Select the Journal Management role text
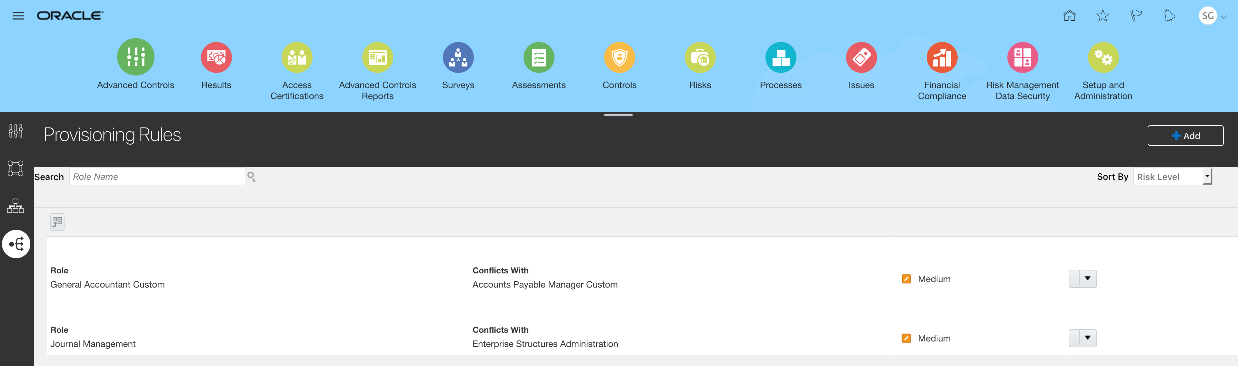Screen dimensions: 1238x366 pos(93,344)
